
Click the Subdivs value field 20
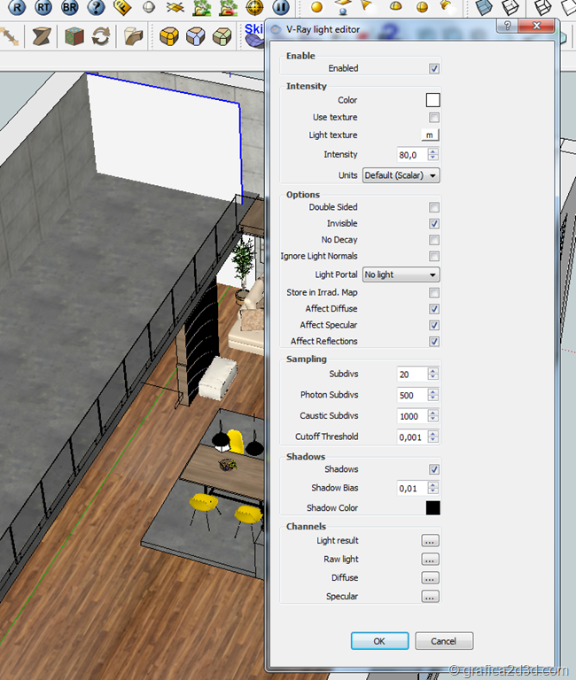coord(412,375)
